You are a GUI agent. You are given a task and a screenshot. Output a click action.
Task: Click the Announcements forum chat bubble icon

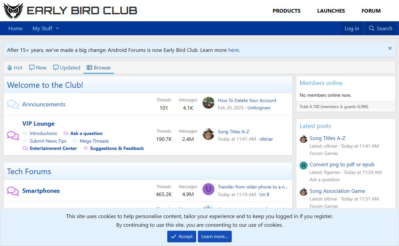[x=13, y=104]
